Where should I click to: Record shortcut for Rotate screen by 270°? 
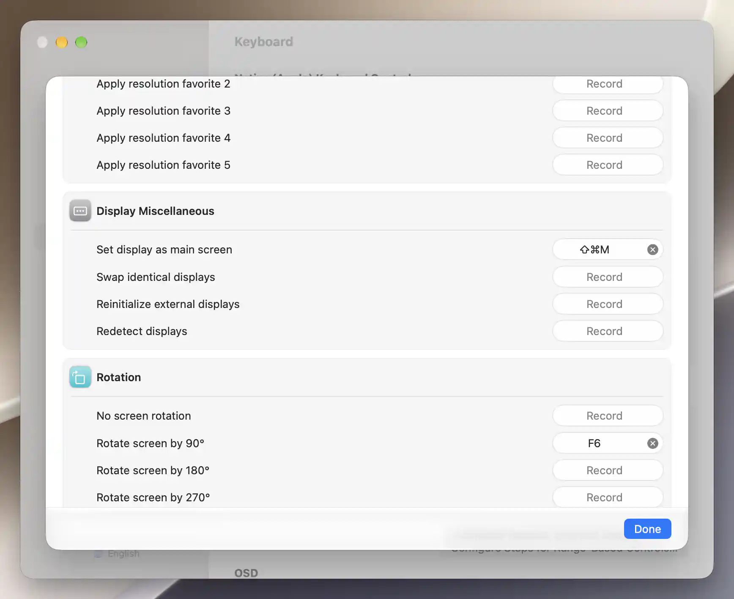point(608,497)
